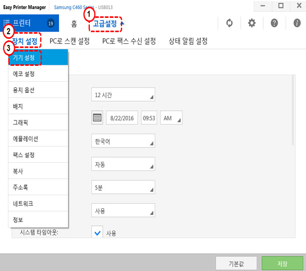Open the gear settings icon

click(252, 23)
